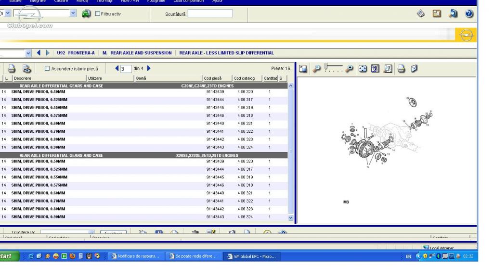Navigate forward with the right arrow beside U92
493x277 pixels.
point(48,53)
